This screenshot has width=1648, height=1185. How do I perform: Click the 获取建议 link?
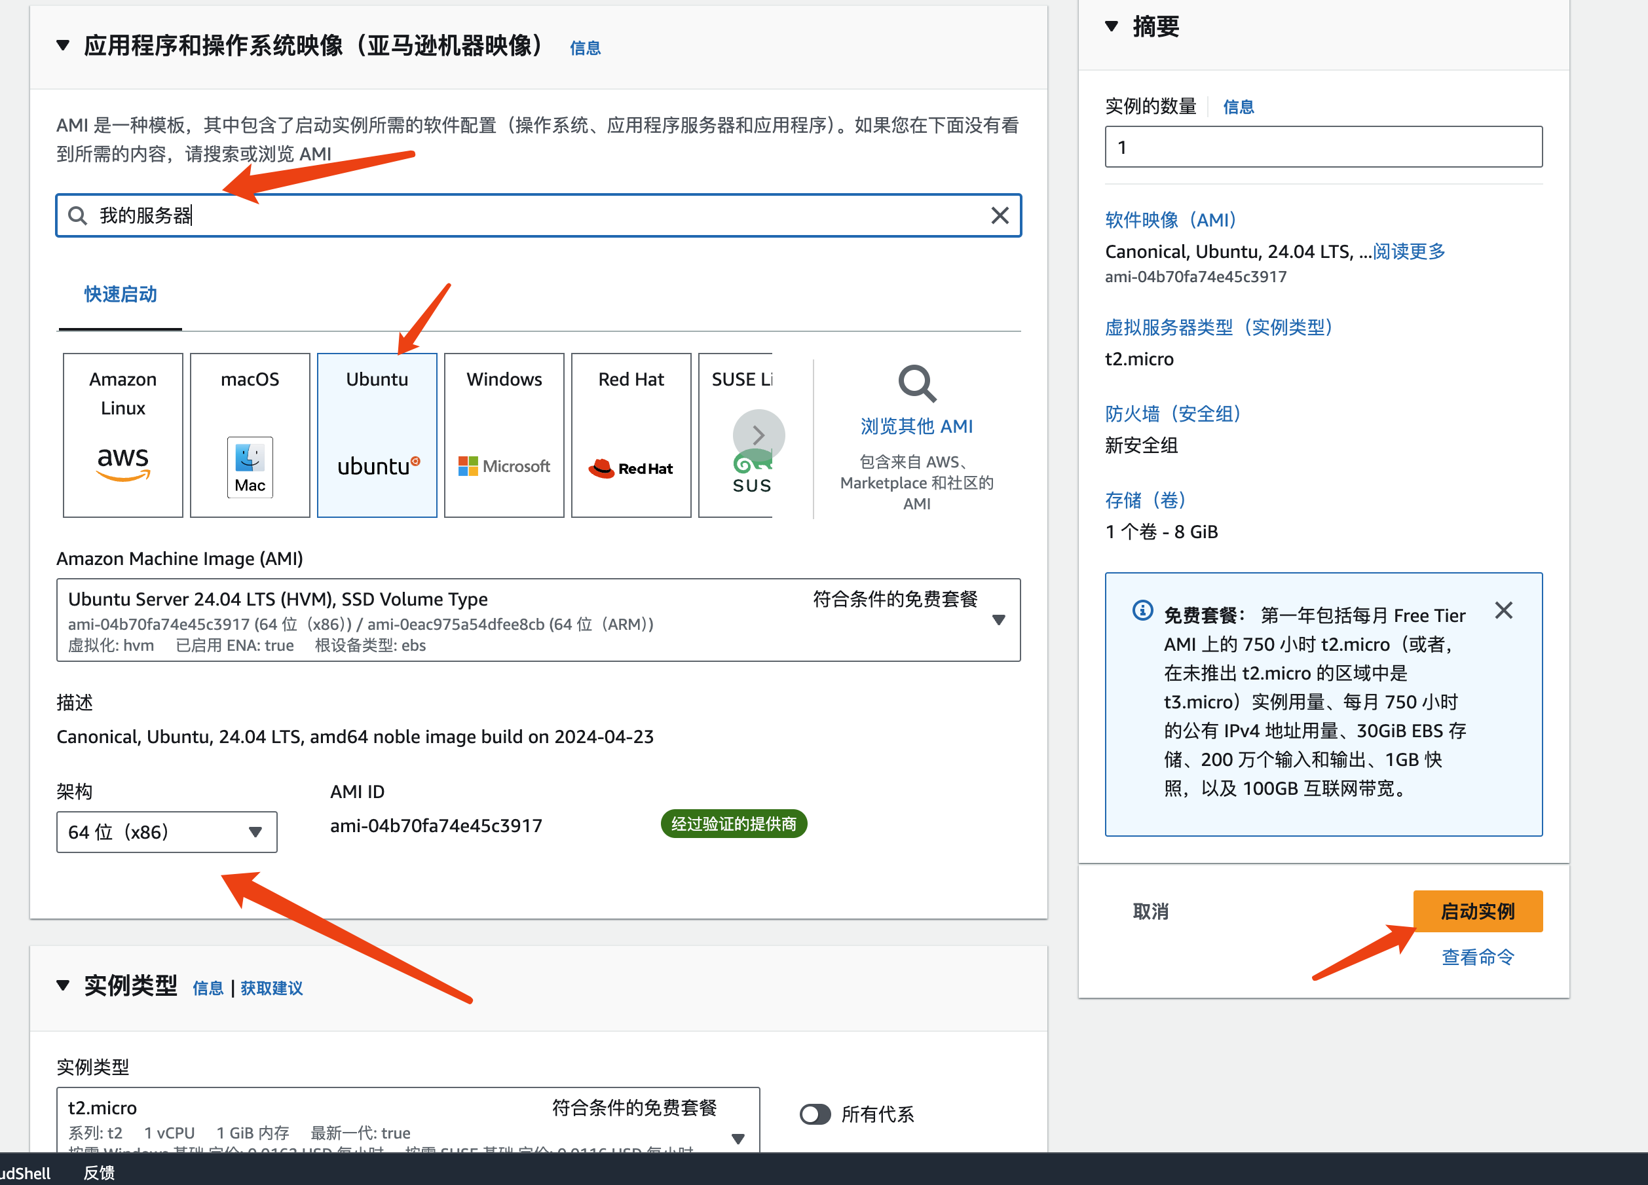tap(272, 988)
